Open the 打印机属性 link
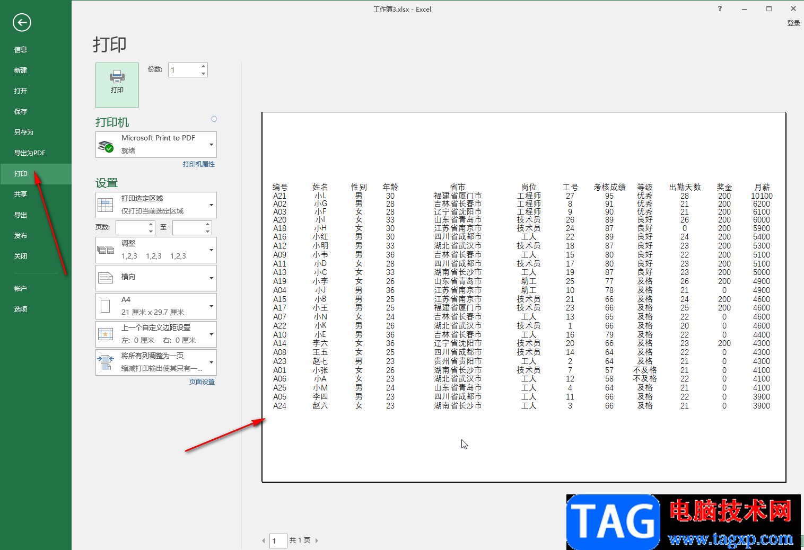 pyautogui.click(x=199, y=164)
